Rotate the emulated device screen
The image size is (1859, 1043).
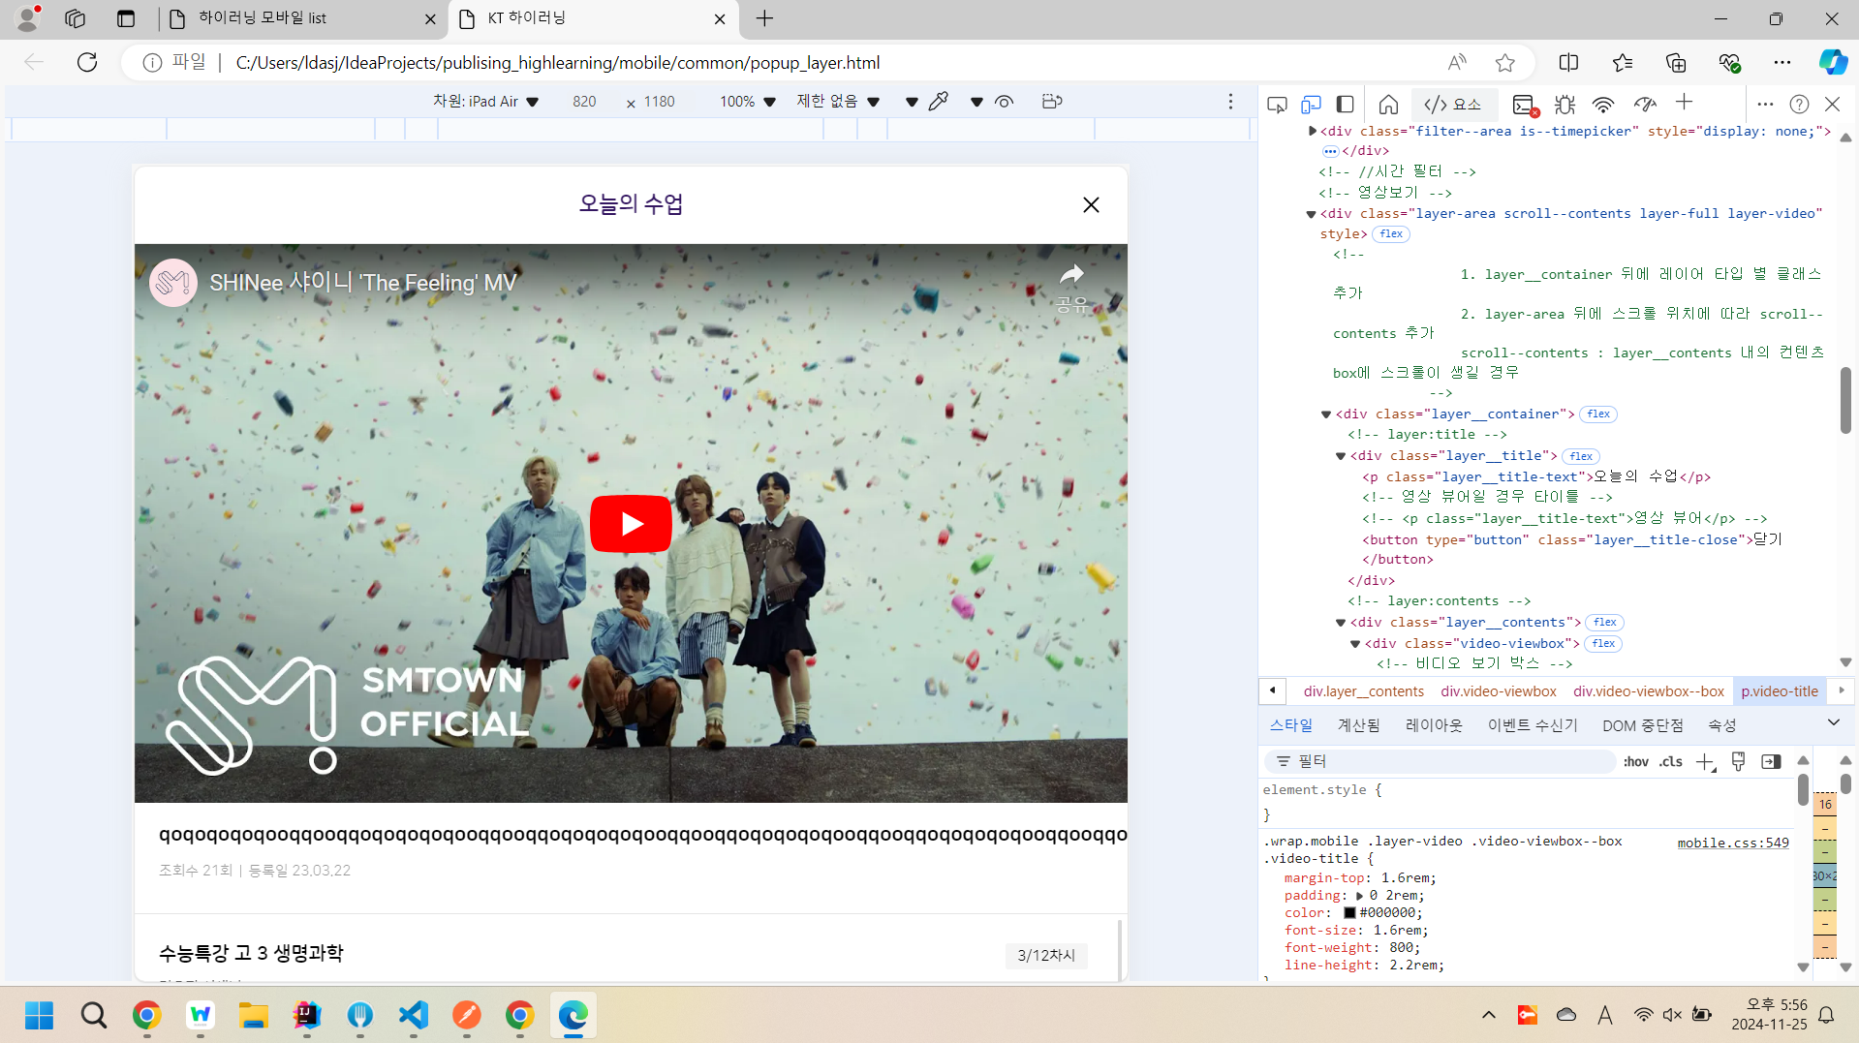(1052, 102)
